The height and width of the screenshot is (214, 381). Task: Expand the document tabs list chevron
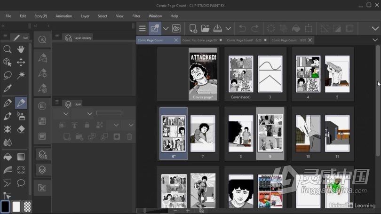pyautogui.click(x=375, y=40)
